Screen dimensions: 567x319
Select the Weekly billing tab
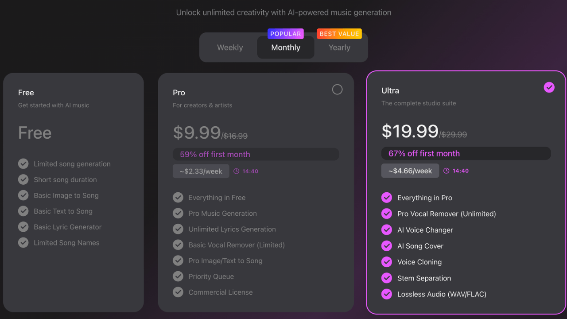click(230, 47)
